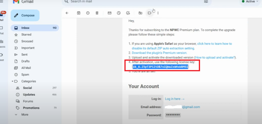This screenshot has width=262, height=124.
Task: Archive this email
Action: coord(79,13)
